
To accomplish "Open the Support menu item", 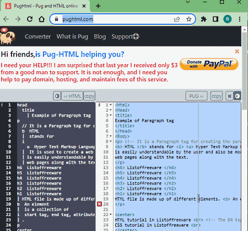I will (125, 36).
